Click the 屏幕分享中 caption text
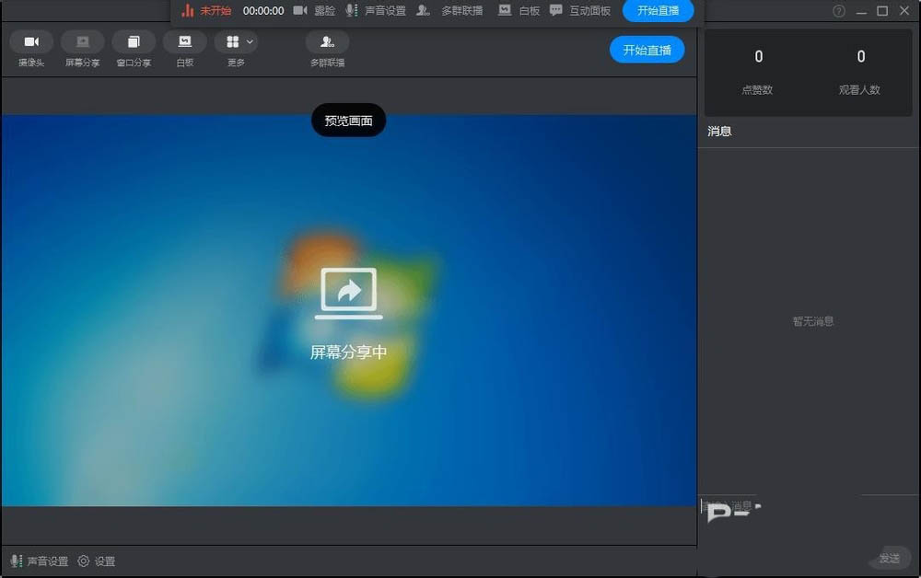This screenshot has width=921, height=578. coord(348,353)
